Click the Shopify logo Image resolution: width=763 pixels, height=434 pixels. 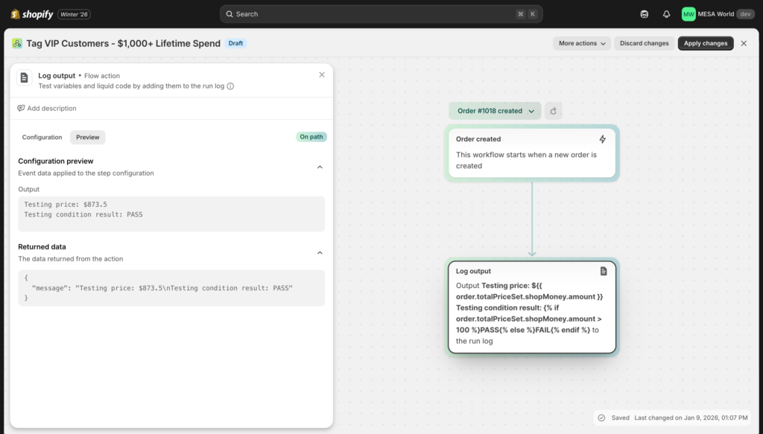[31, 14]
